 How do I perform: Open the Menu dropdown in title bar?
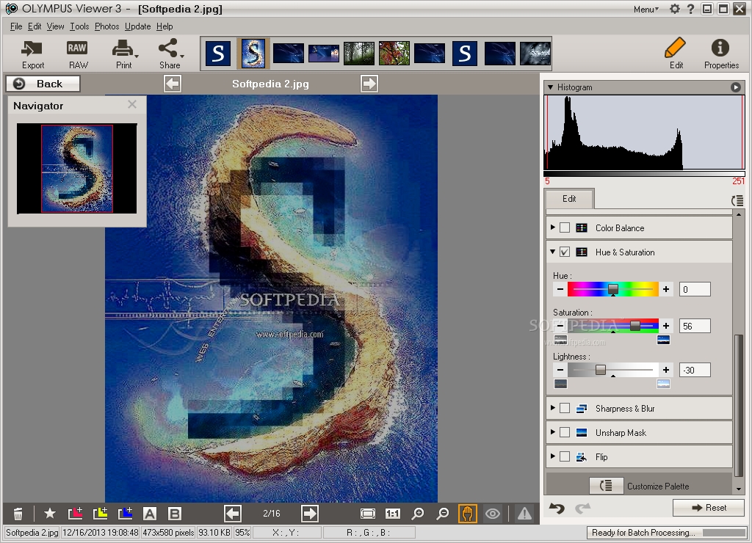(x=646, y=9)
